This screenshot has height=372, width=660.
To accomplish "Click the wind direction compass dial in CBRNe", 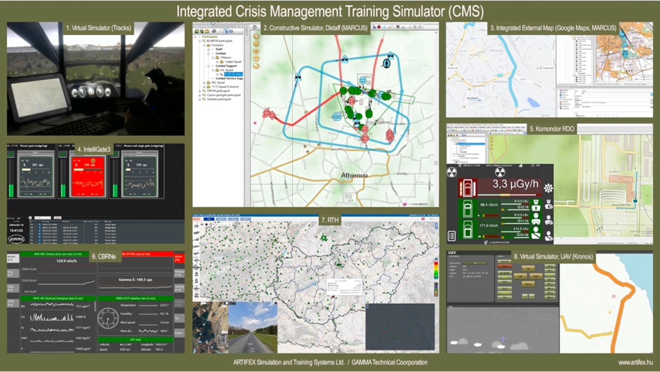I will tap(107, 319).
